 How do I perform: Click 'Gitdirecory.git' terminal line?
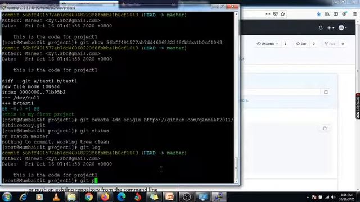[x=24, y=126]
